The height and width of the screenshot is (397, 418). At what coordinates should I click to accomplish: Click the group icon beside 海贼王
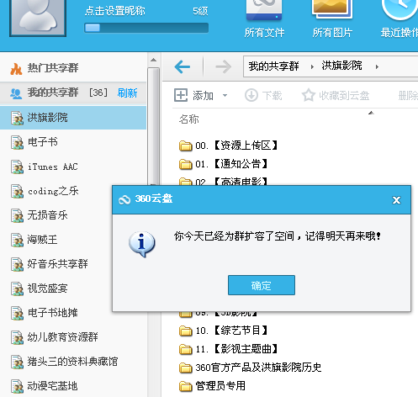pos(17,240)
